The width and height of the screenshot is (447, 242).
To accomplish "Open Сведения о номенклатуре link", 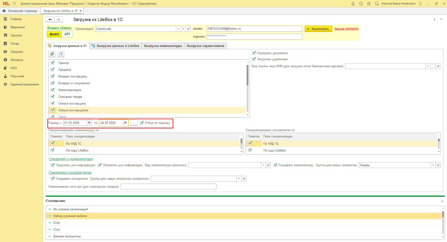I will [x=71, y=159].
